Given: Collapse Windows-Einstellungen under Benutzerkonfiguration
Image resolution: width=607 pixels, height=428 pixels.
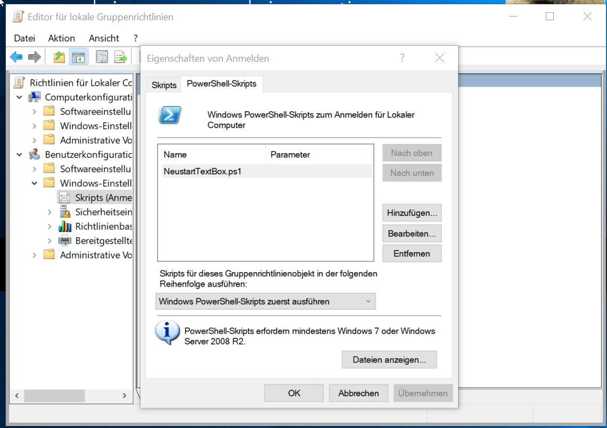Looking at the screenshot, I should (x=35, y=183).
